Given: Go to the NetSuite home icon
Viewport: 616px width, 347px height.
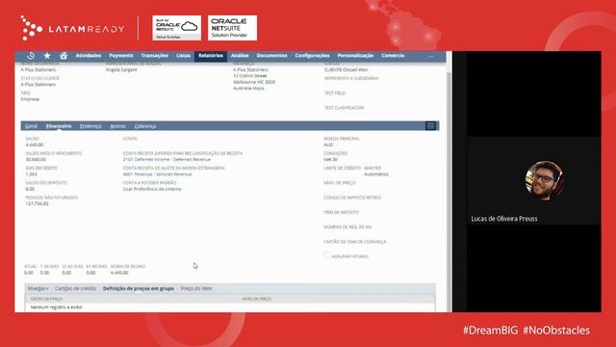Looking at the screenshot, I should [x=64, y=56].
